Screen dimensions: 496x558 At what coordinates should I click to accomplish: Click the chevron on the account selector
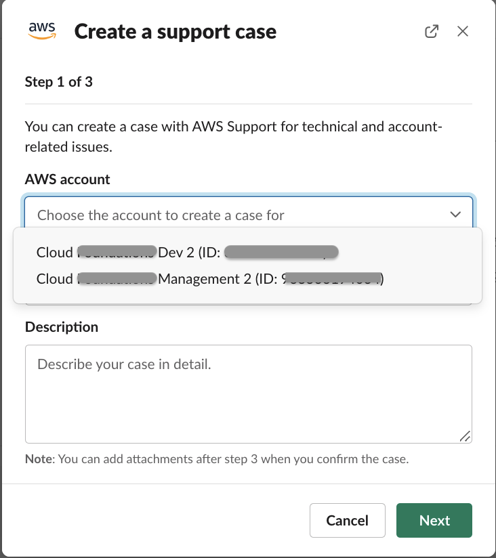tap(455, 213)
